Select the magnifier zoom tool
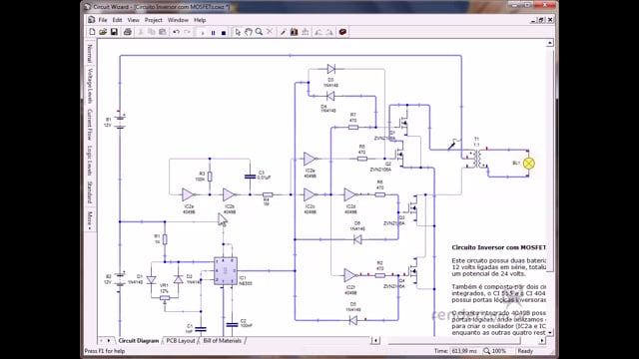639x359 pixels. click(259, 32)
